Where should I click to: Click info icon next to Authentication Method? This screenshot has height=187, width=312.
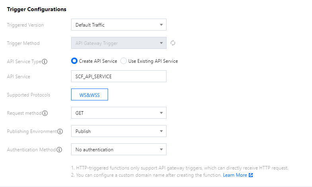tap(59, 150)
